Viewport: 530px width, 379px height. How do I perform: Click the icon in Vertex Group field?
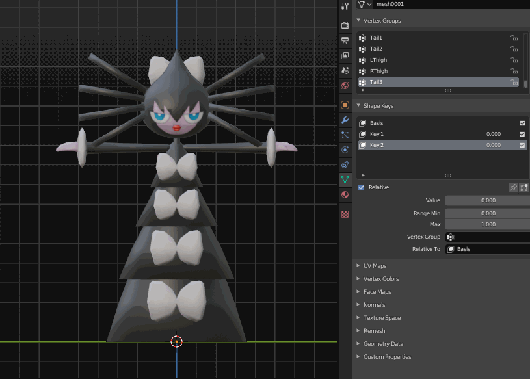451,237
